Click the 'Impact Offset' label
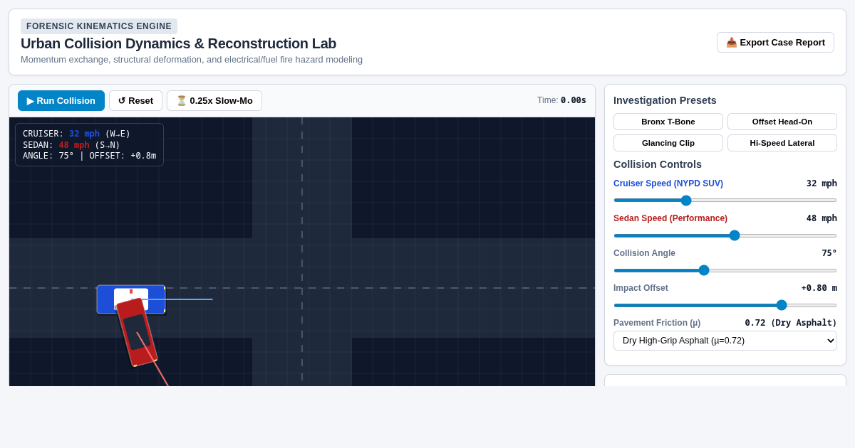Screen dimensions: 855x448 pyautogui.click(x=641, y=288)
